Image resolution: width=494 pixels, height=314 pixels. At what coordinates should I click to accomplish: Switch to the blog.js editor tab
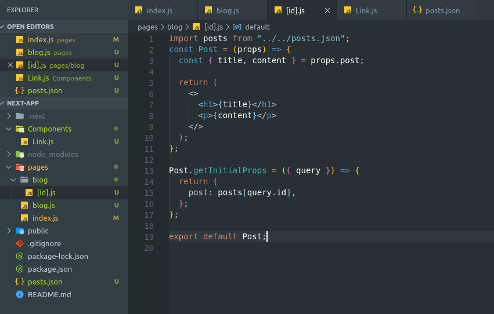(233, 10)
